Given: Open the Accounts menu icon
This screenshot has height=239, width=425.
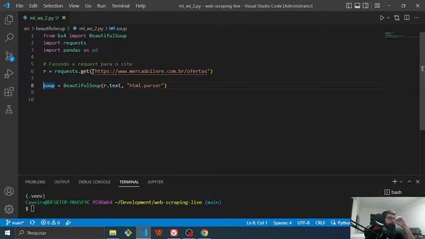Looking at the screenshot, I should (9, 191).
